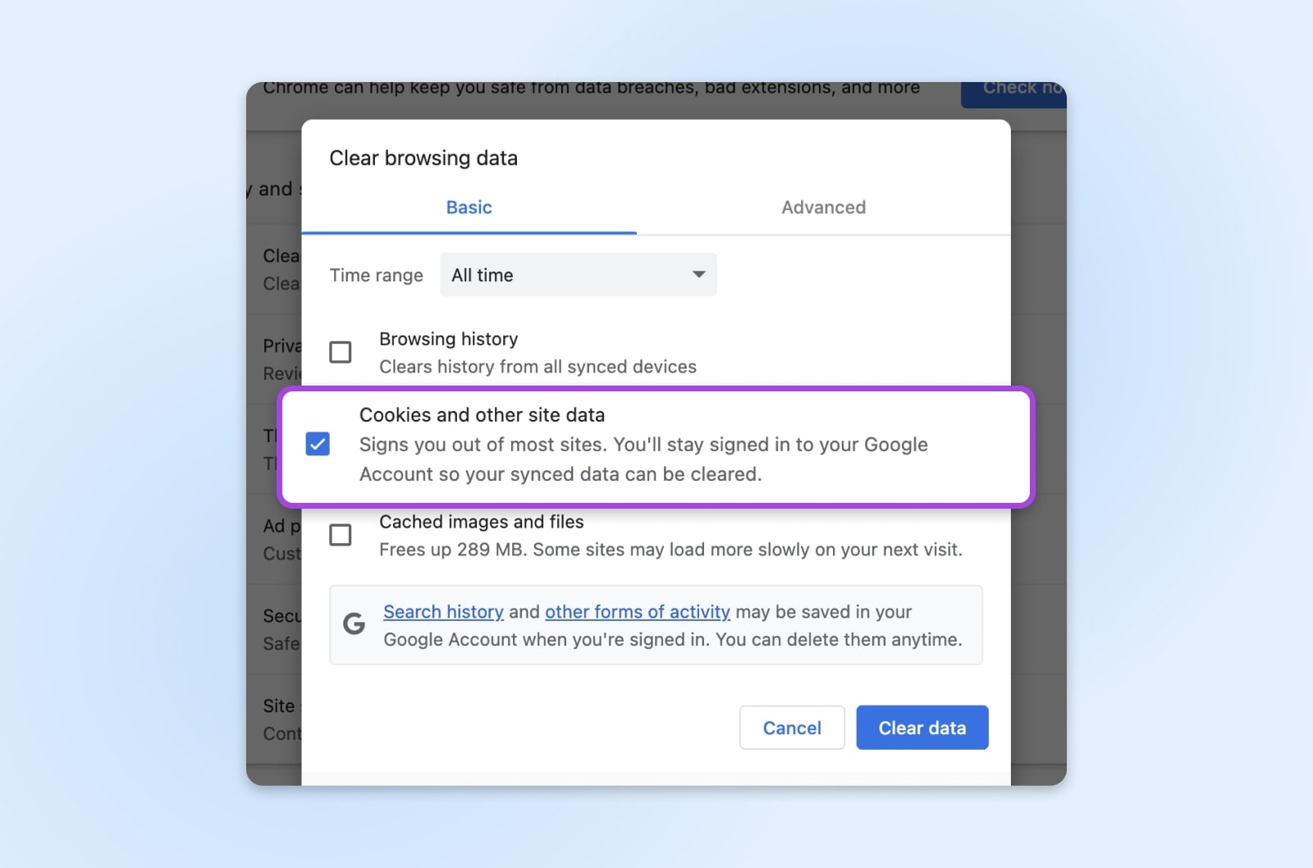Switch to the Advanced tab
The height and width of the screenshot is (868, 1313).
click(x=823, y=208)
